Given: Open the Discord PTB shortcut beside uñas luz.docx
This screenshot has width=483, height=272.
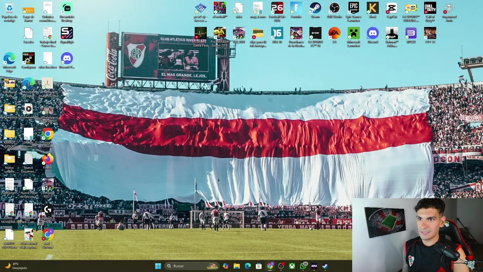Looking at the screenshot, I should tap(67, 60).
